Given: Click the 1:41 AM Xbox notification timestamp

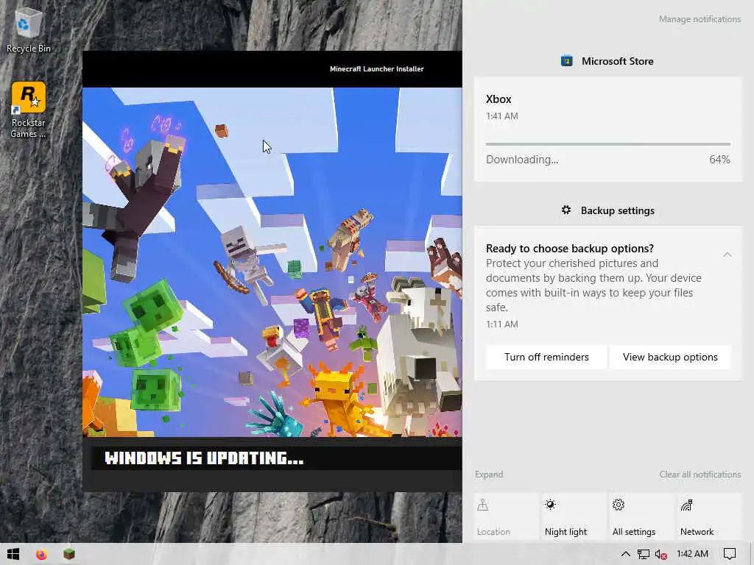Looking at the screenshot, I should 501,116.
